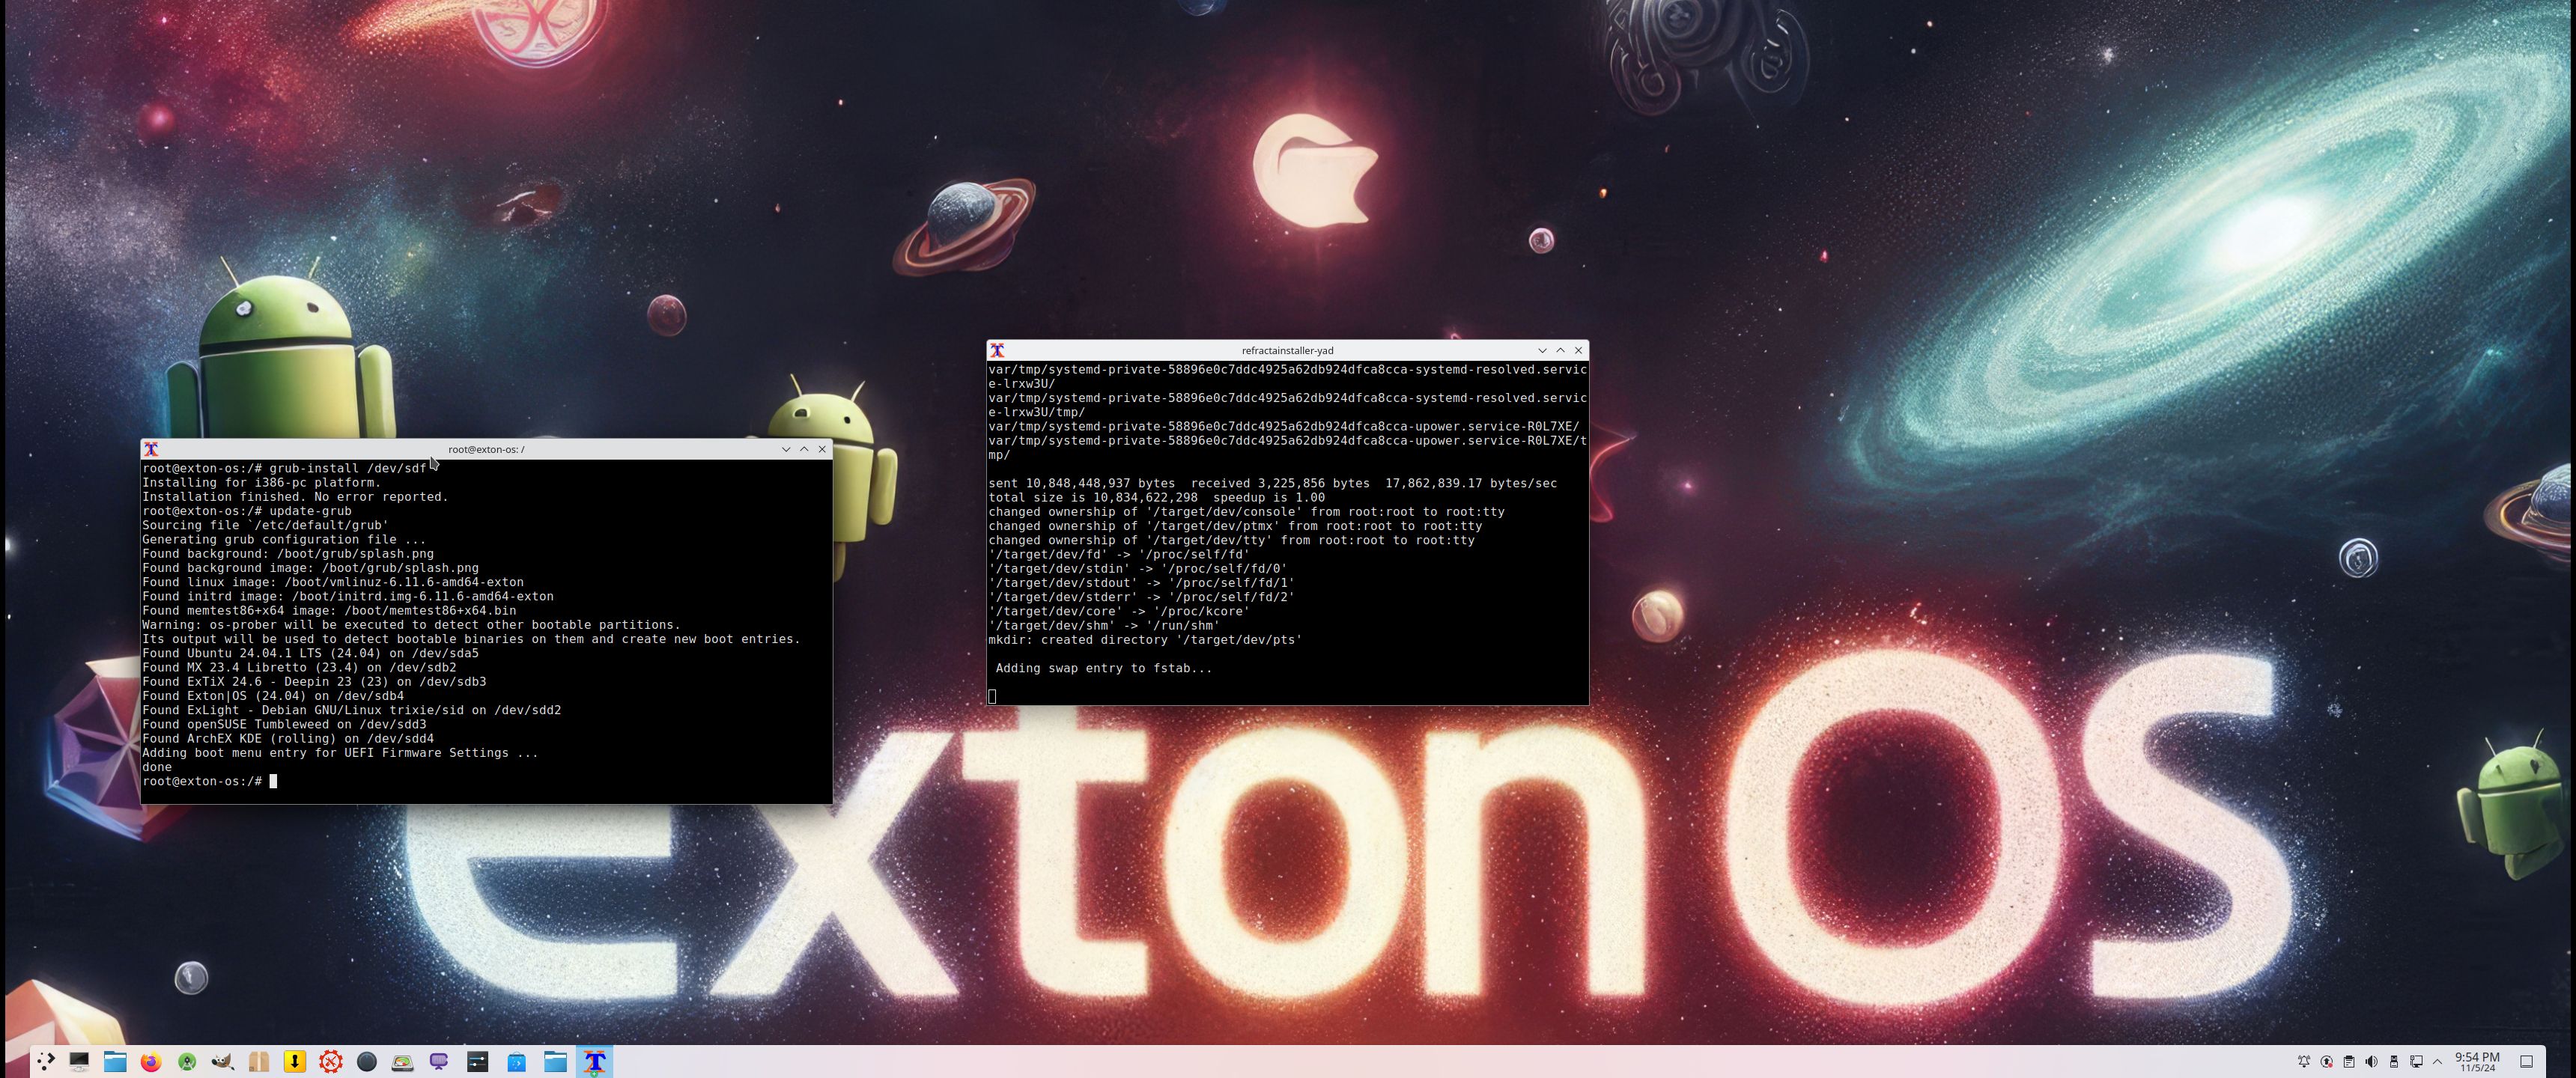This screenshot has height=1078, width=2576.
Task: Select the active xterm taskbar entry
Action: 595,1061
